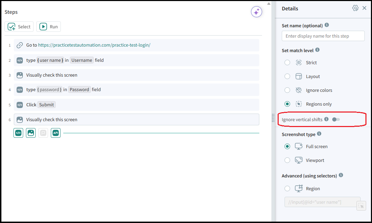Click info icon beside Screenshot type
Screen dimensions: 372x223
[x=319, y=134]
